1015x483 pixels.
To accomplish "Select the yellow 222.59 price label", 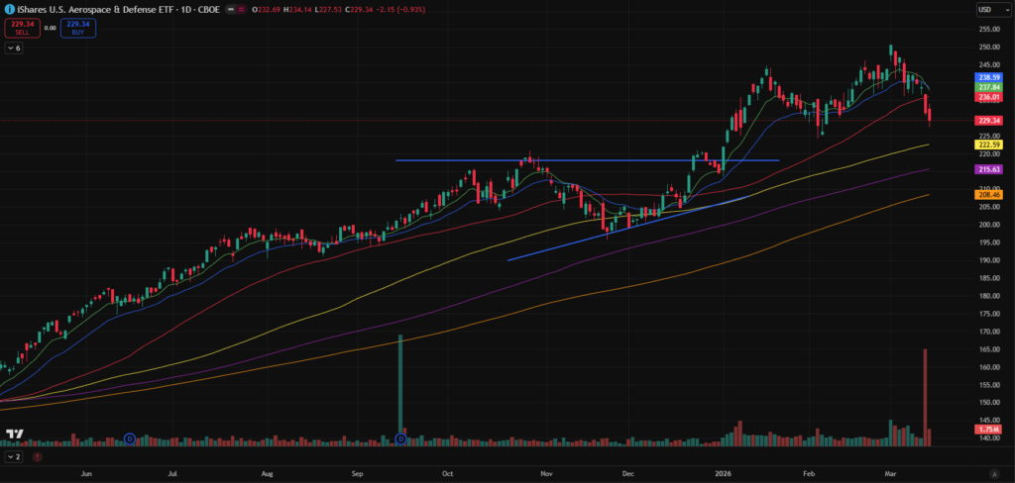I will 988,144.
